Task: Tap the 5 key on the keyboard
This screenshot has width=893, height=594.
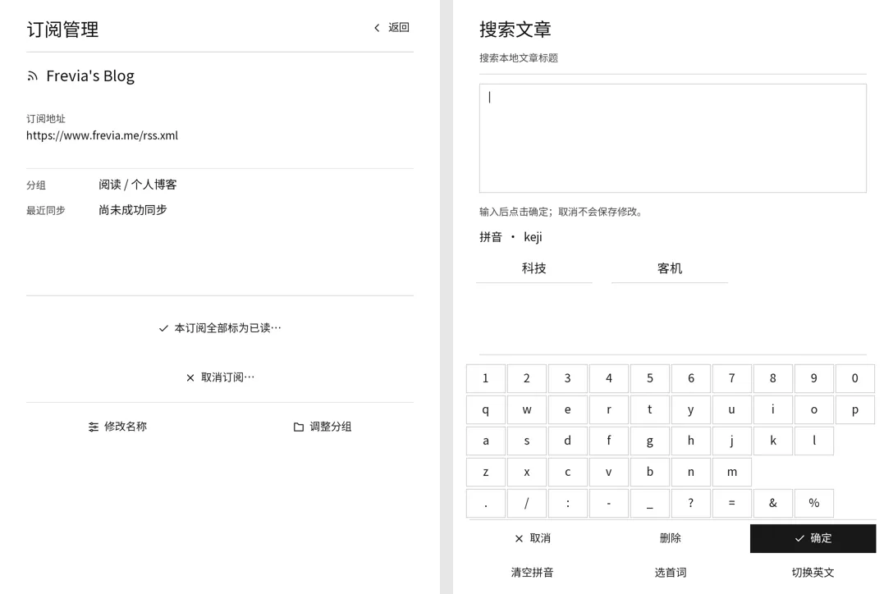Action: click(650, 379)
